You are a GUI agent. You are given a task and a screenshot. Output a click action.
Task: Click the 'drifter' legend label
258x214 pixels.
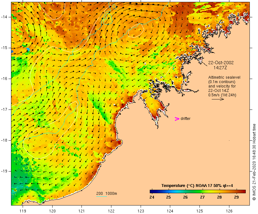[185, 119]
